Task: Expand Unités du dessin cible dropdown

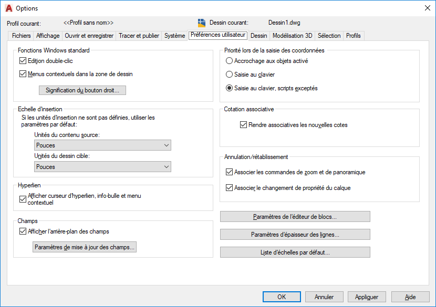Action: [x=103, y=167]
